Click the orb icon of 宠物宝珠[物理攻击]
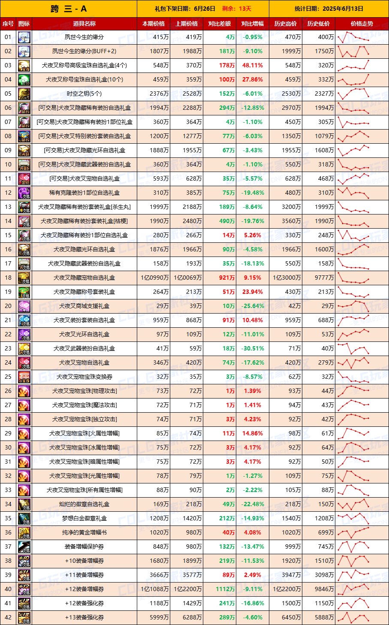The image size is (389, 625). 24,391
